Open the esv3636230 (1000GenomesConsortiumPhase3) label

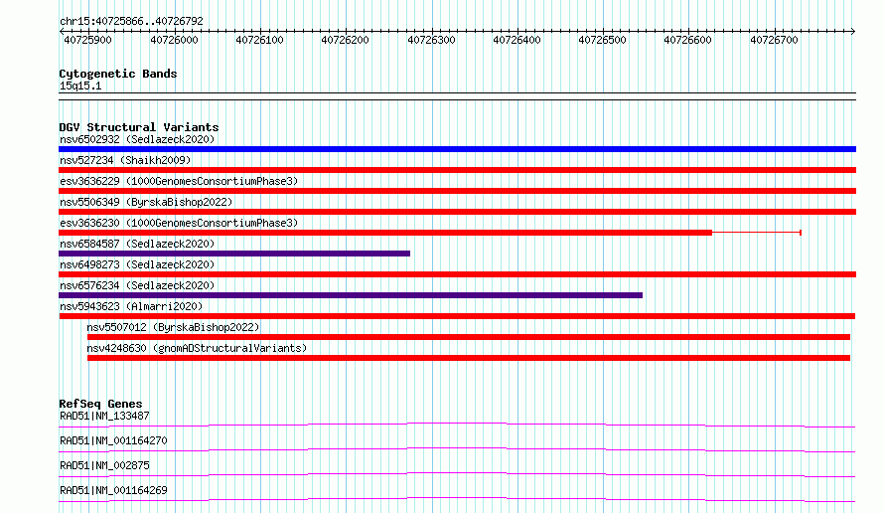pyautogui.click(x=179, y=223)
